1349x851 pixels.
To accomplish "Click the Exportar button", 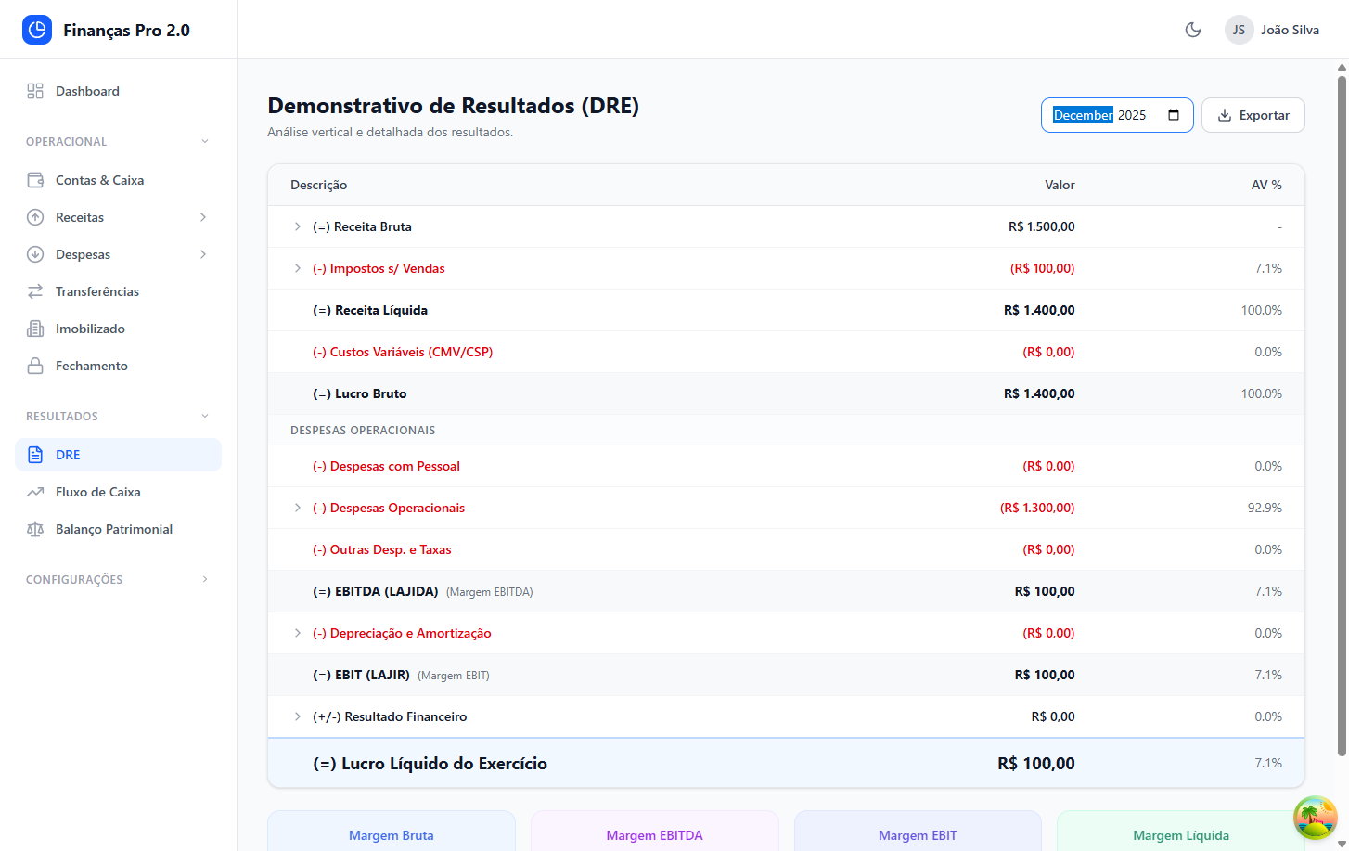I will tap(1253, 115).
